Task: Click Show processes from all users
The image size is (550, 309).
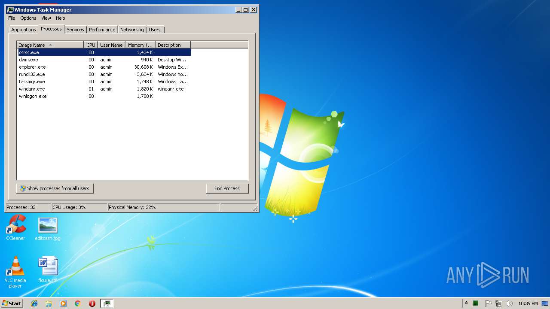Action: pyautogui.click(x=55, y=188)
